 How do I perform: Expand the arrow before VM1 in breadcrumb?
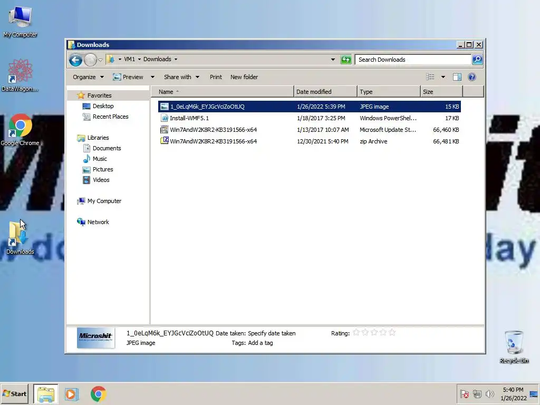click(x=120, y=59)
